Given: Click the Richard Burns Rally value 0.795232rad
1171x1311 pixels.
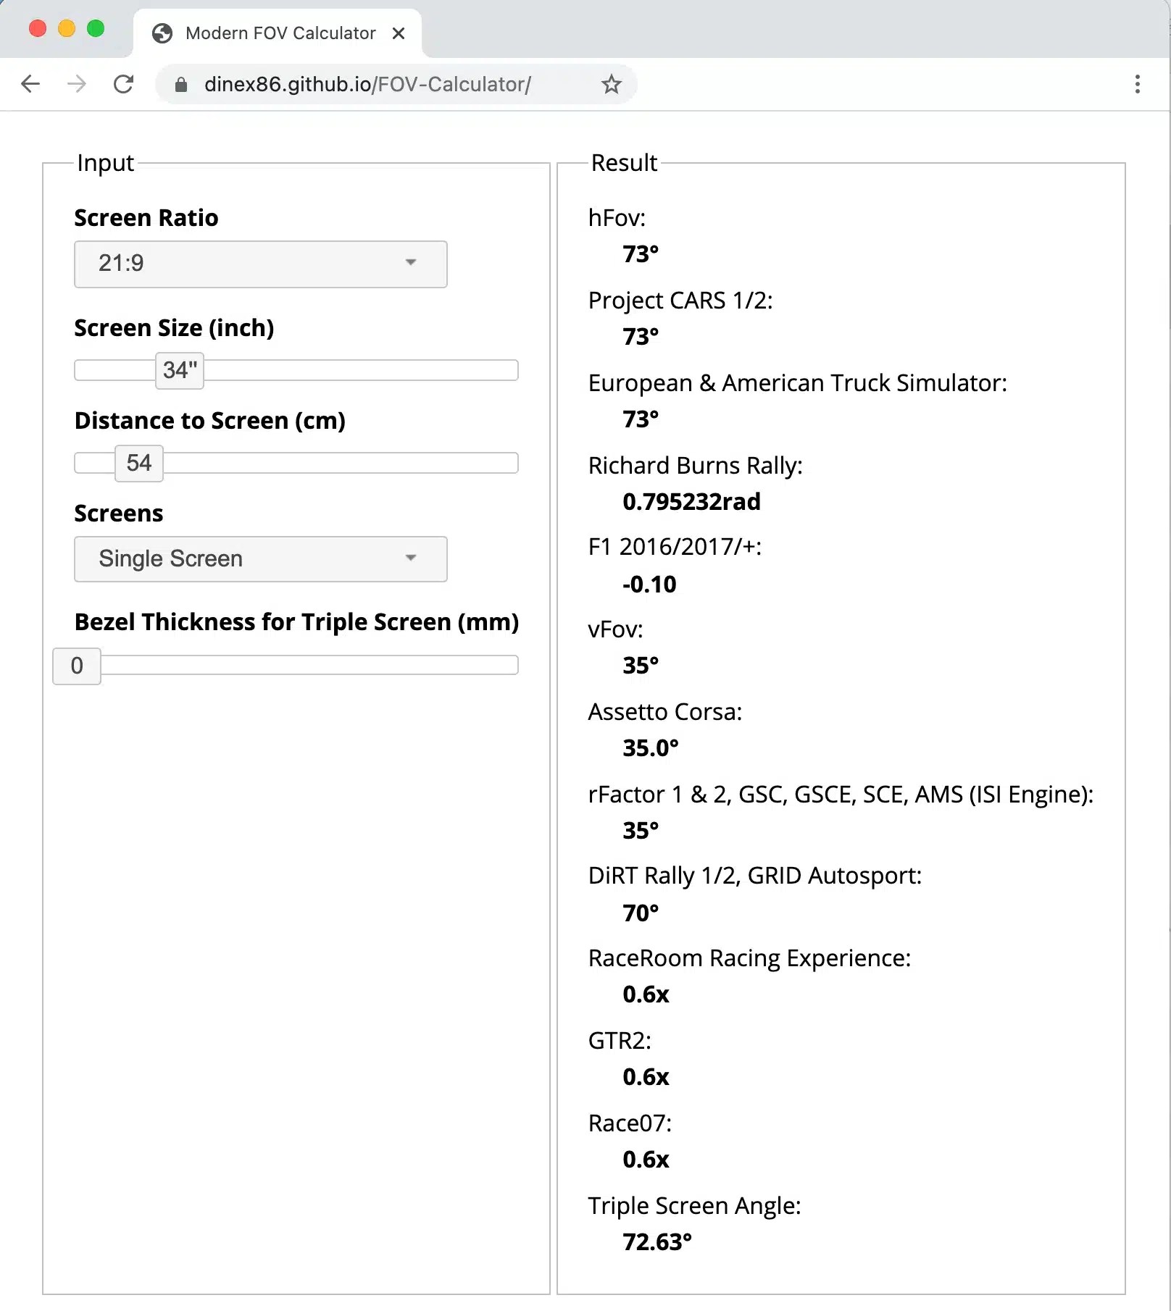Looking at the screenshot, I should tap(692, 502).
